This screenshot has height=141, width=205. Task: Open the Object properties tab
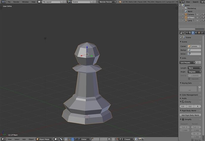[199, 33]
